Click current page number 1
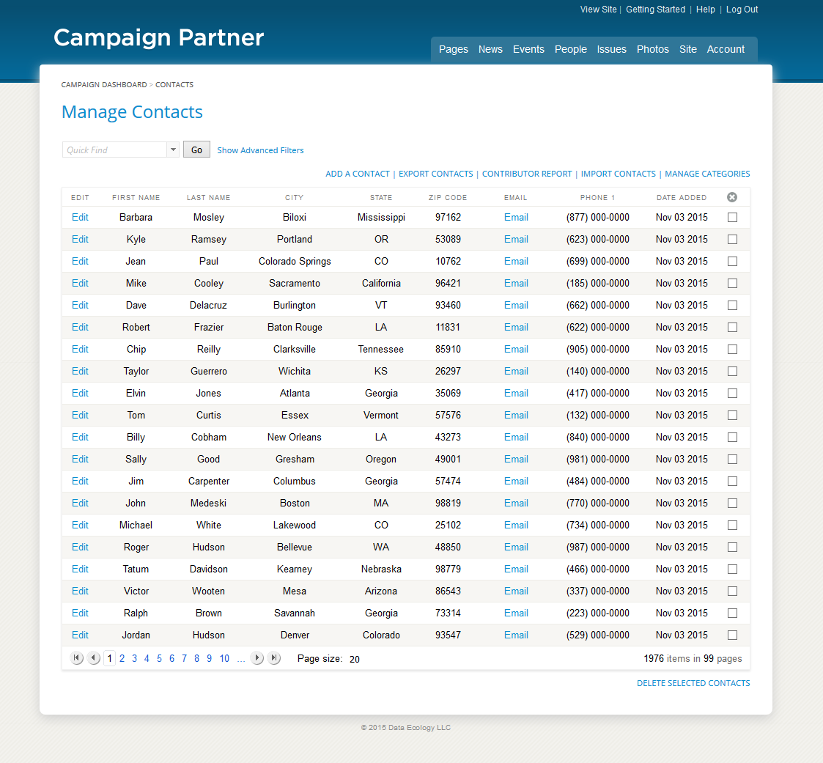The height and width of the screenshot is (763, 823). (109, 659)
